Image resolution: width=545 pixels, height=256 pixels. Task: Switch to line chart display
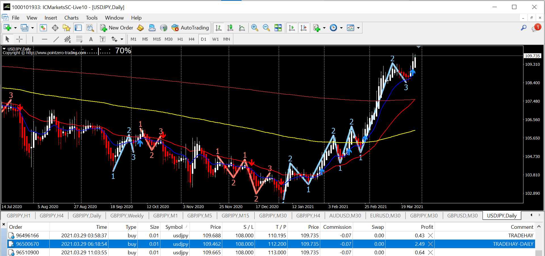[x=242, y=28]
